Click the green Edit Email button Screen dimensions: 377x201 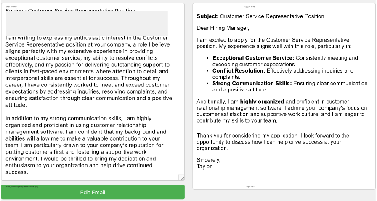pos(93,193)
